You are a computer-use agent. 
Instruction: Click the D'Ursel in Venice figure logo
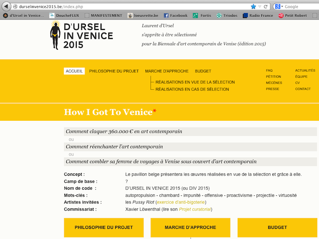tap(55, 35)
